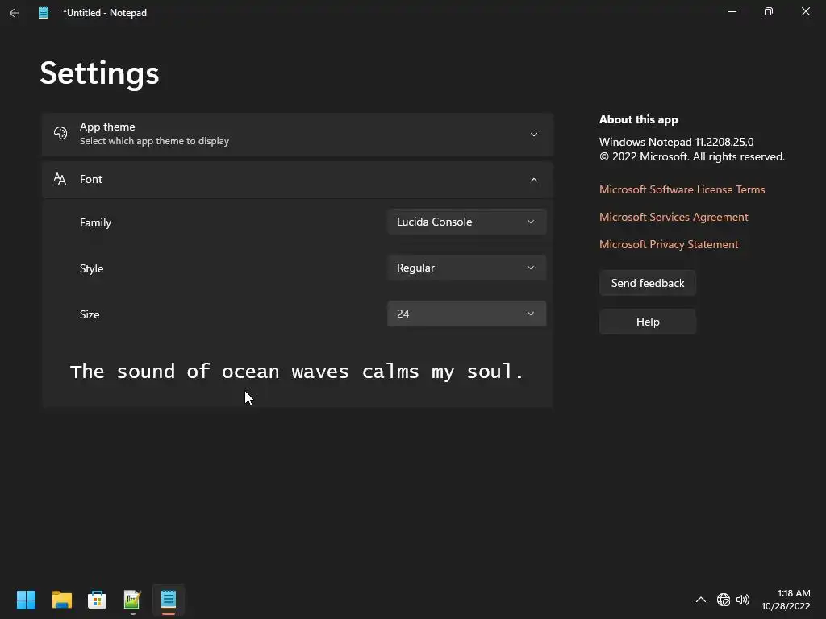Click the Windows Notepad 11.2208.25.0 version text
Screen dimensions: 826x619
(x=676, y=142)
